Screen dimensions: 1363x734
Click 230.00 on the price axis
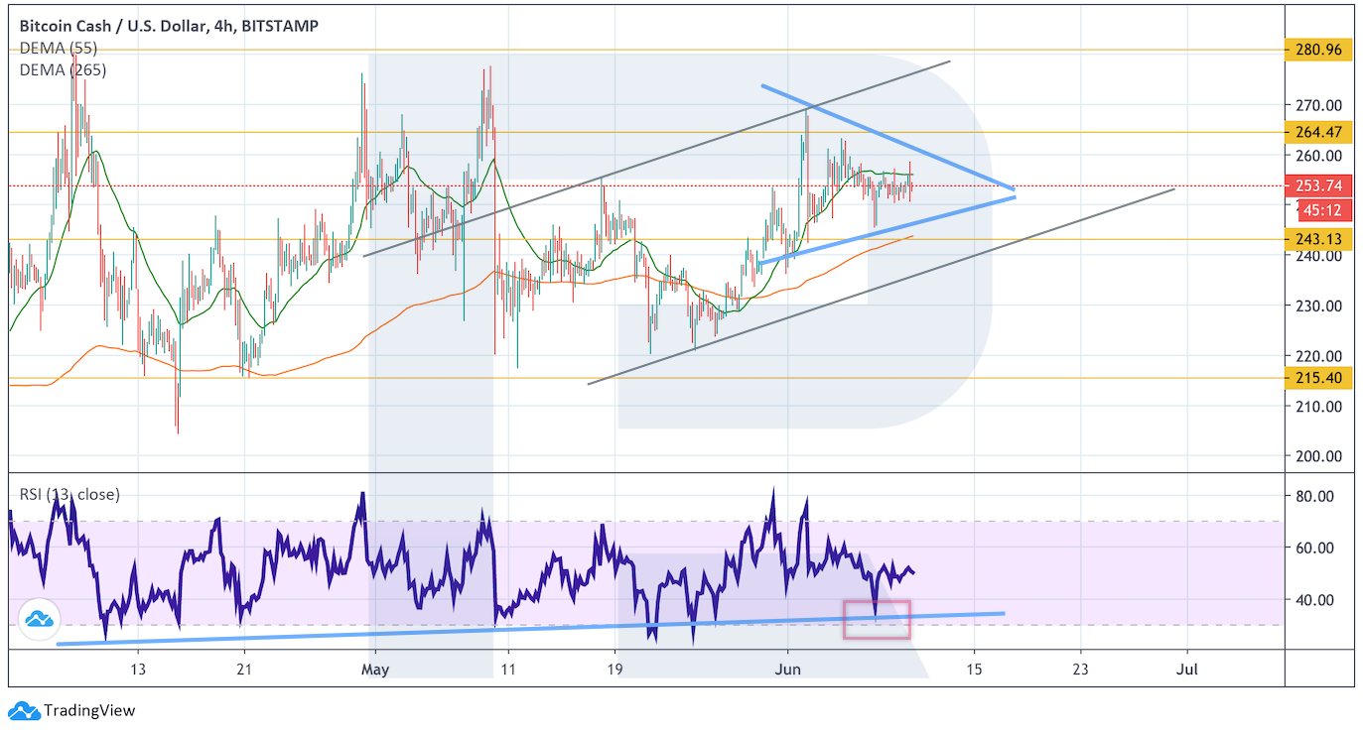1320,306
